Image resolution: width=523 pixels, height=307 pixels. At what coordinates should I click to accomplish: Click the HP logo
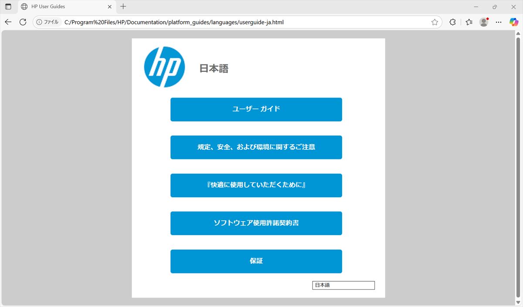164,67
